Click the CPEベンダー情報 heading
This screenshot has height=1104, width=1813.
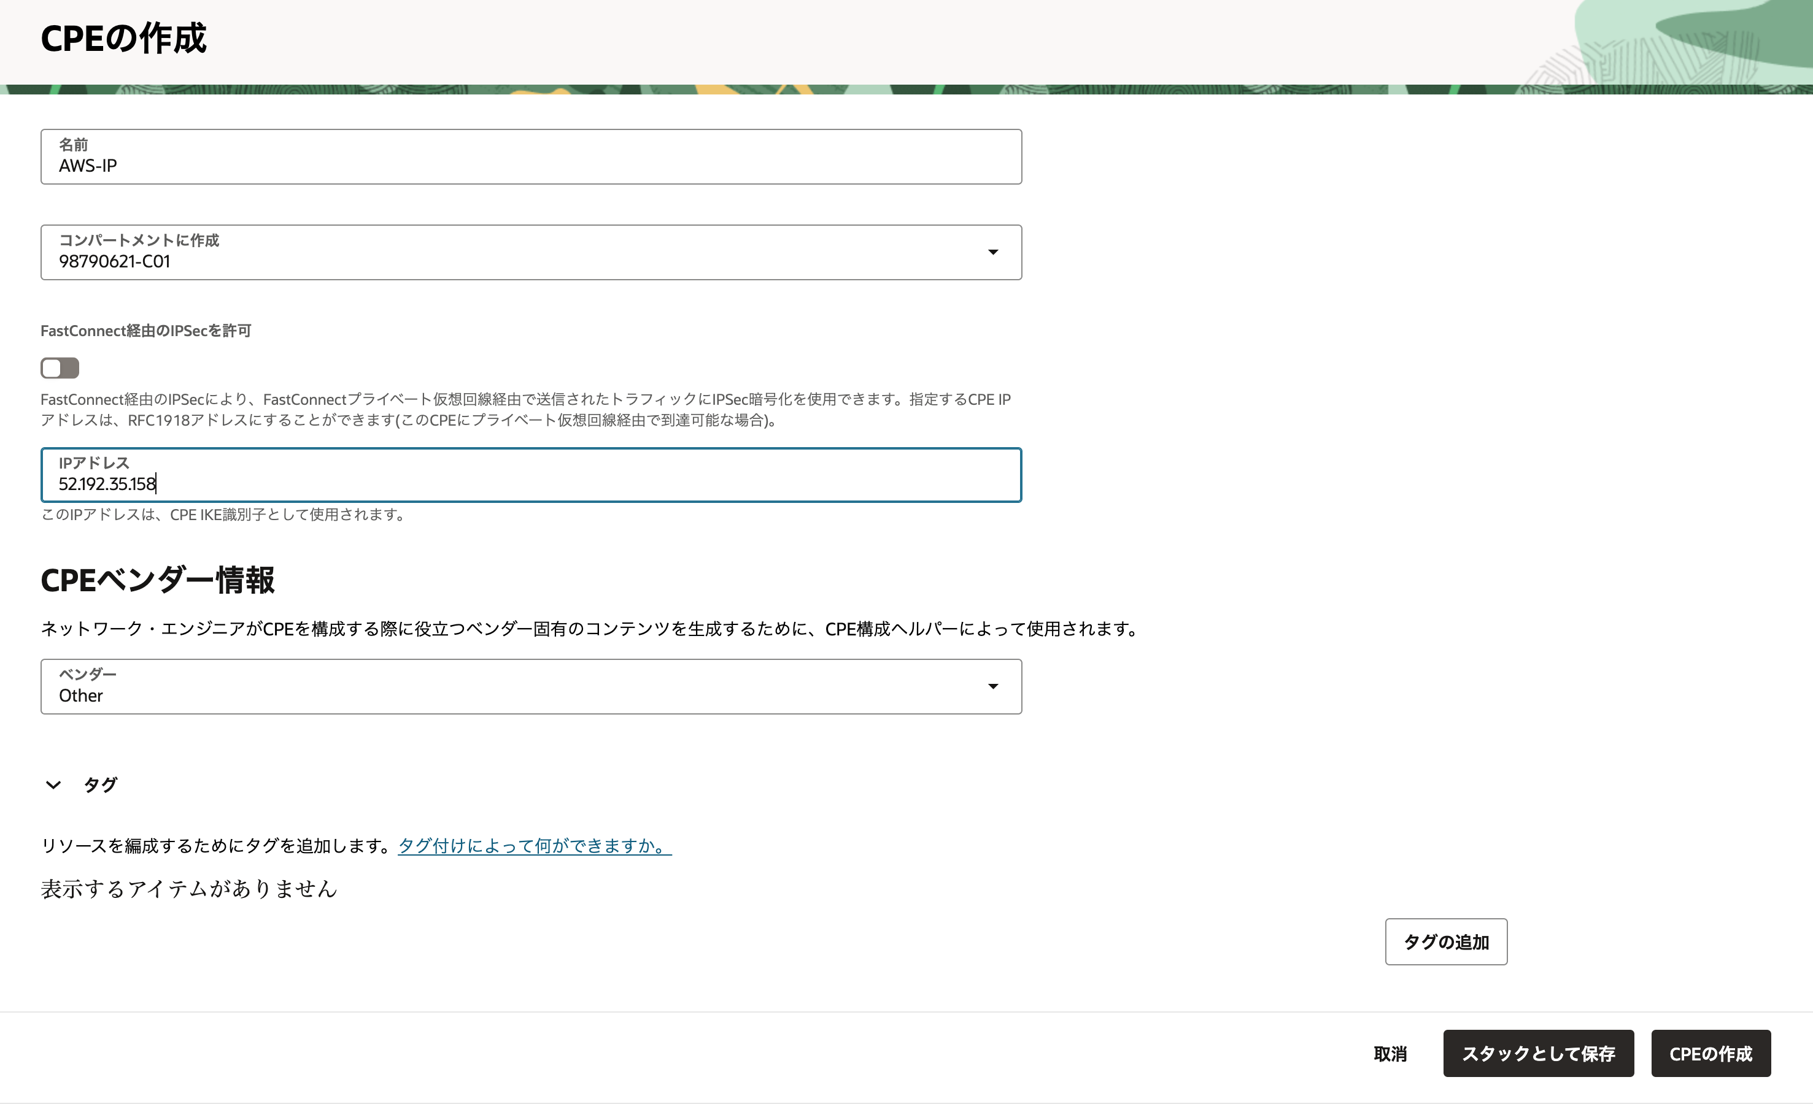pos(158,580)
